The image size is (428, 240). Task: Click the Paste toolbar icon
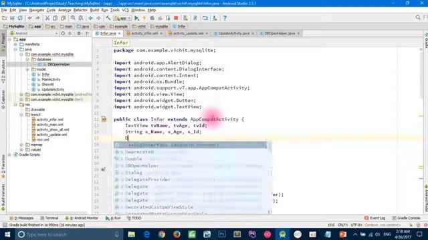click(x=63, y=18)
